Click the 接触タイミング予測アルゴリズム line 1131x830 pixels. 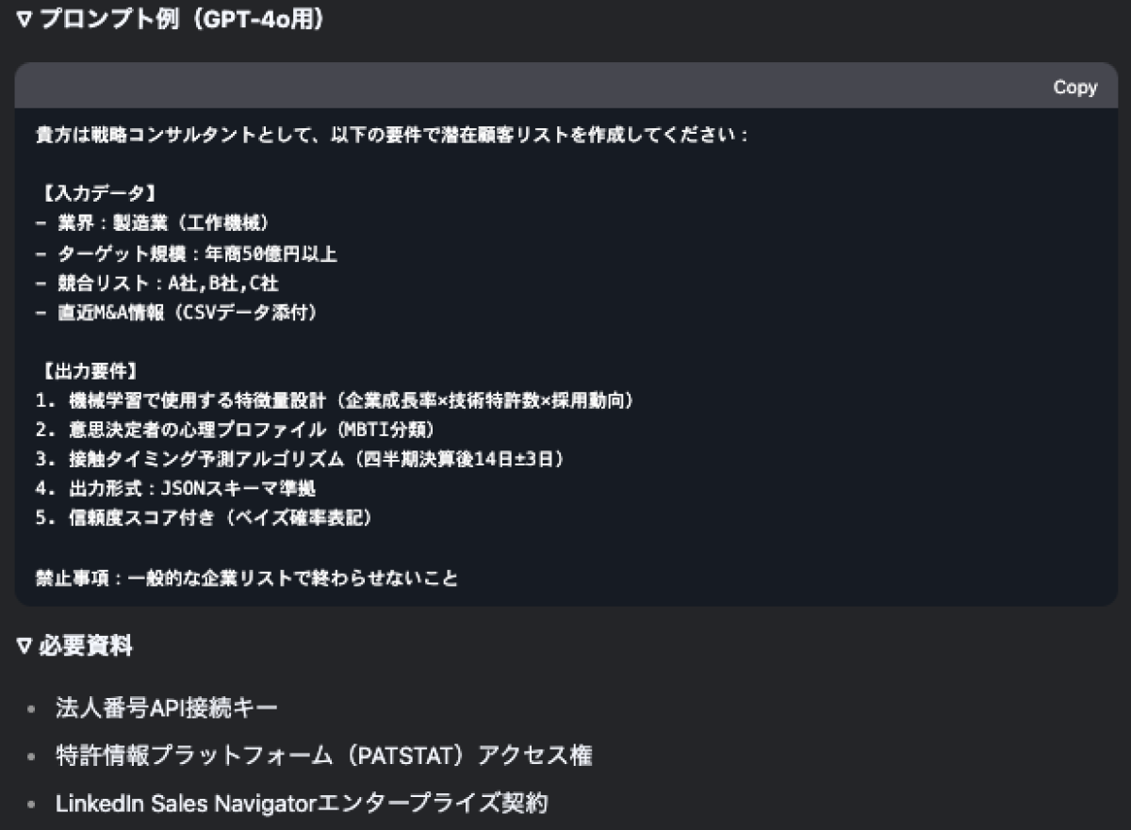coord(301,460)
